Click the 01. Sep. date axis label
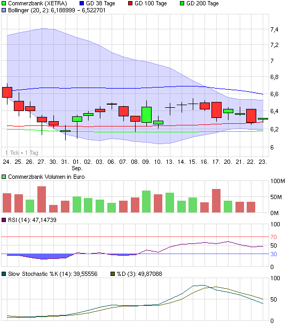291x332 pixels. coord(77,165)
